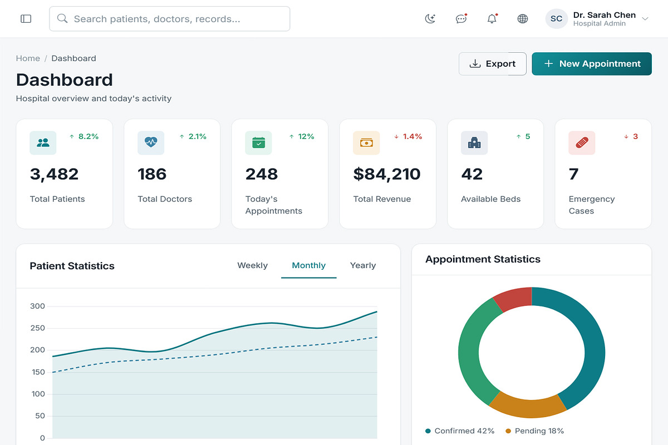Go to Home breadcrumb link
668x445 pixels.
tap(28, 58)
